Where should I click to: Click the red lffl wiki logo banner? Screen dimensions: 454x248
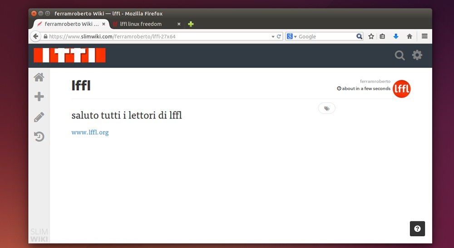tap(69, 55)
